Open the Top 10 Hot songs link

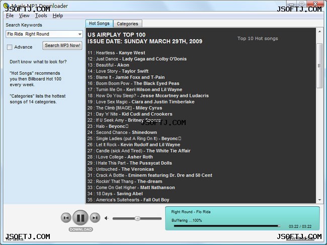(x=258, y=39)
